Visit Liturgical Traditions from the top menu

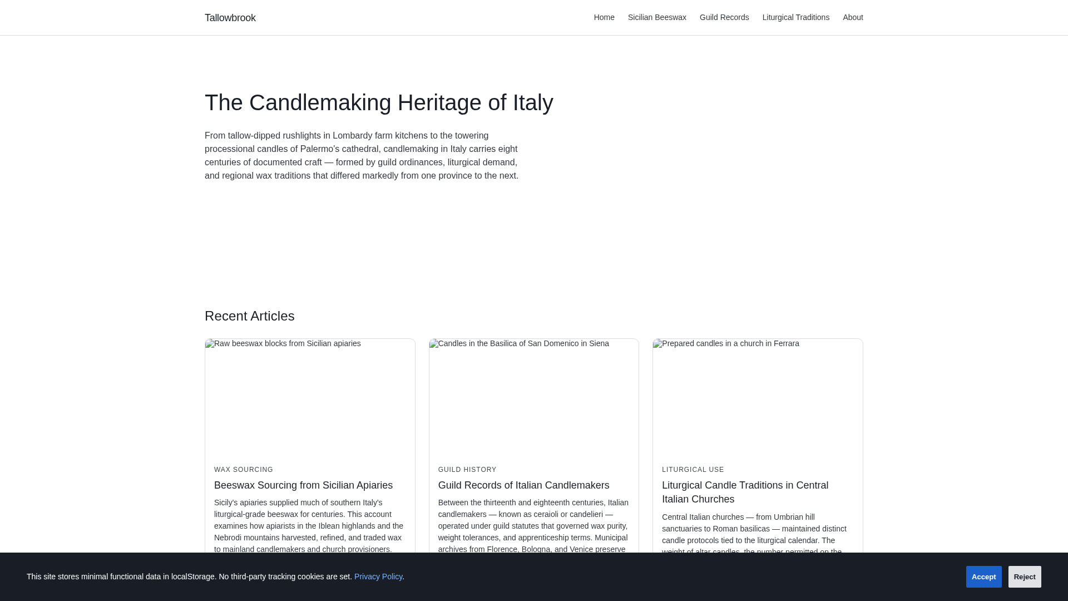pos(795,17)
